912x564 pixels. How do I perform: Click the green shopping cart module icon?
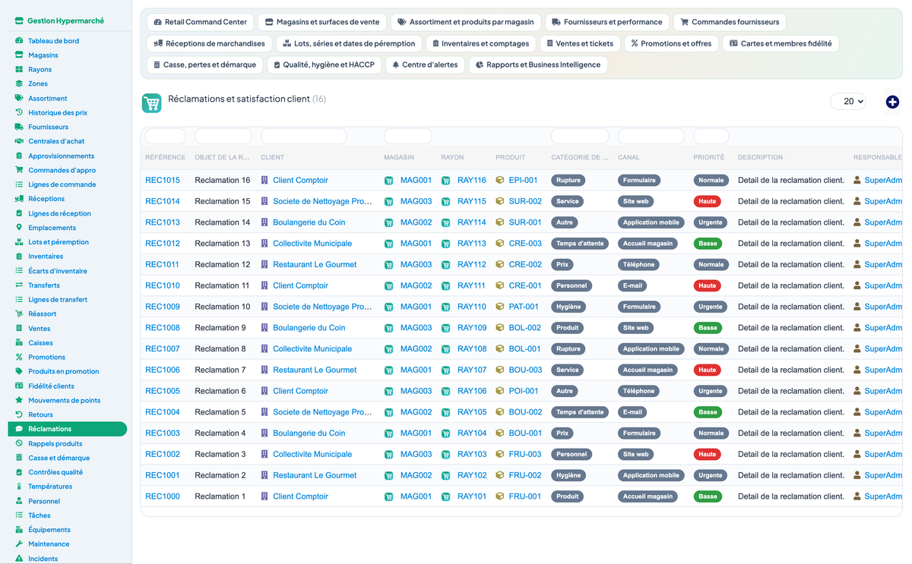pyautogui.click(x=152, y=103)
